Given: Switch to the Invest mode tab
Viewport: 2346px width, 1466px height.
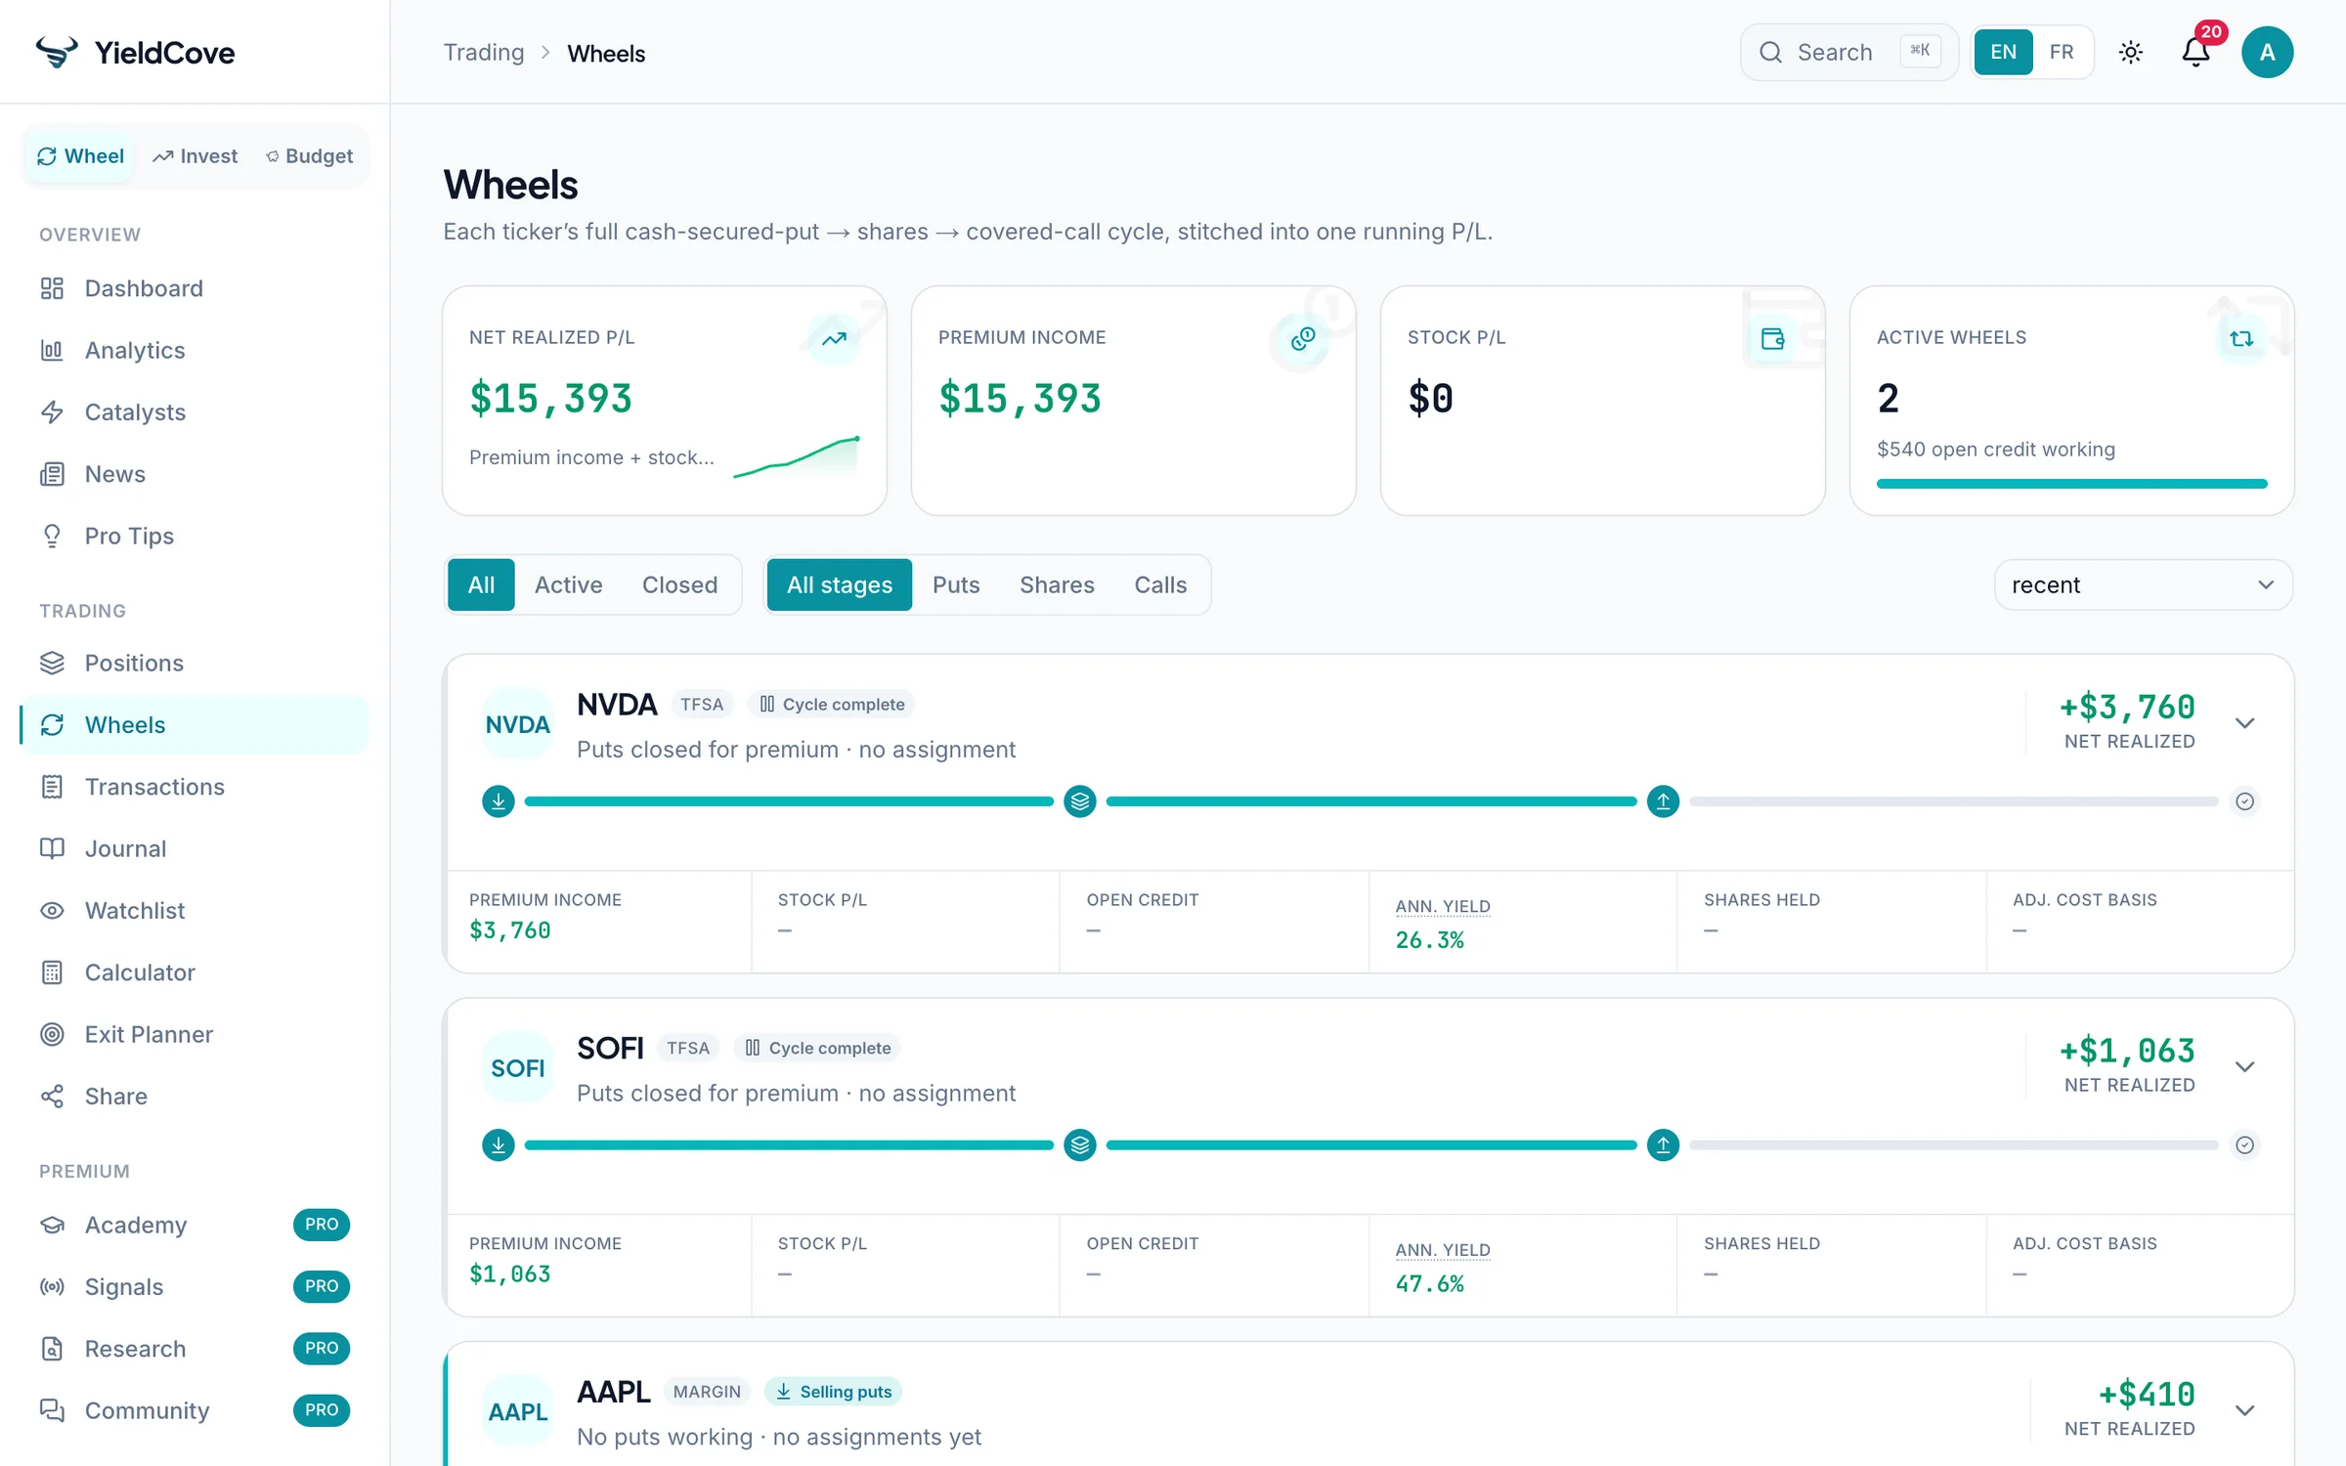Looking at the screenshot, I should tap(195, 156).
